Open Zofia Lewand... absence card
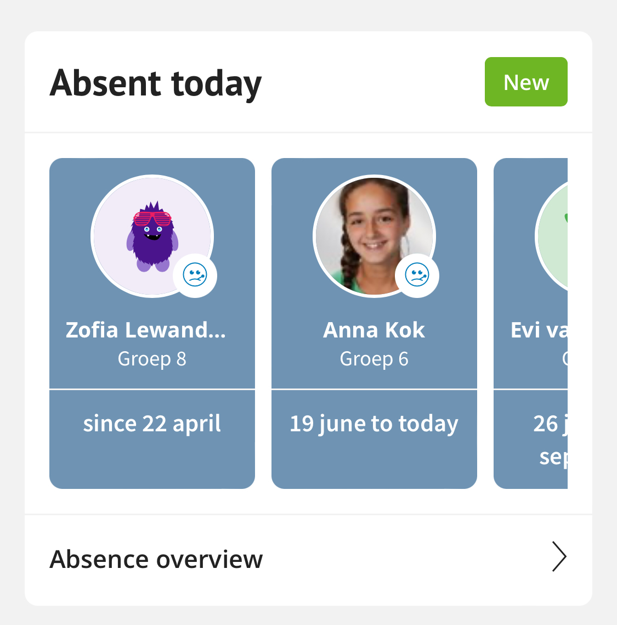The height and width of the screenshot is (625, 617). coord(152,323)
